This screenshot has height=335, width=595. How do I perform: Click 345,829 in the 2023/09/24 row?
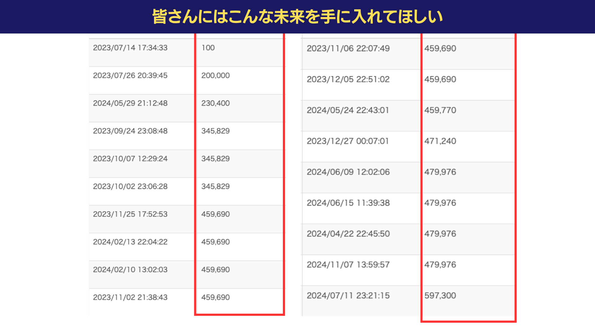pos(216,131)
